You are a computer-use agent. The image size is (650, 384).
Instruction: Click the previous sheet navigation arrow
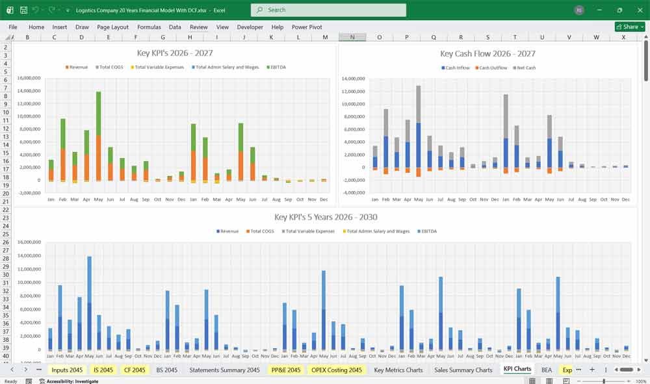12,370
